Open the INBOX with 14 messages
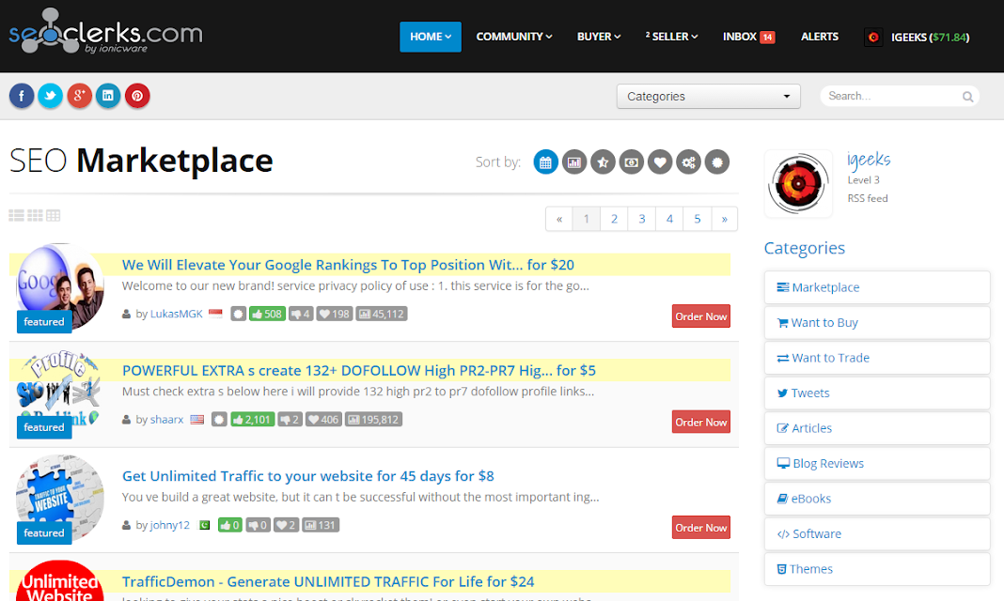Screen dimensions: 1004x601 click(x=748, y=37)
